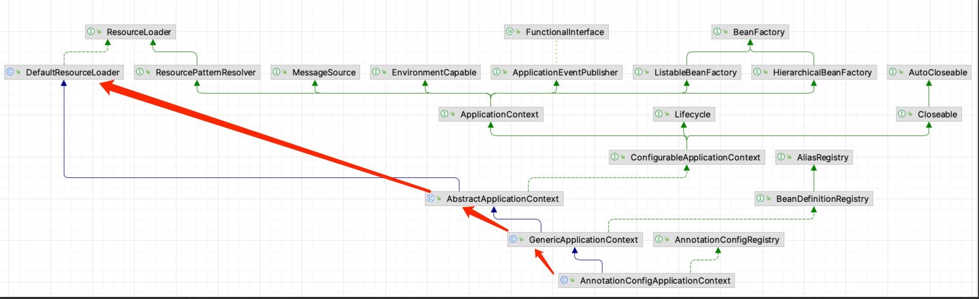Click the class icon on AbstractApplicationContext
This screenshot has height=299, width=979.
[431, 198]
